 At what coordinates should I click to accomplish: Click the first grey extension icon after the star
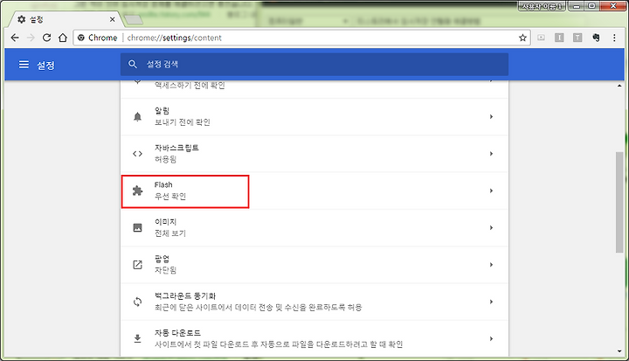pos(541,38)
